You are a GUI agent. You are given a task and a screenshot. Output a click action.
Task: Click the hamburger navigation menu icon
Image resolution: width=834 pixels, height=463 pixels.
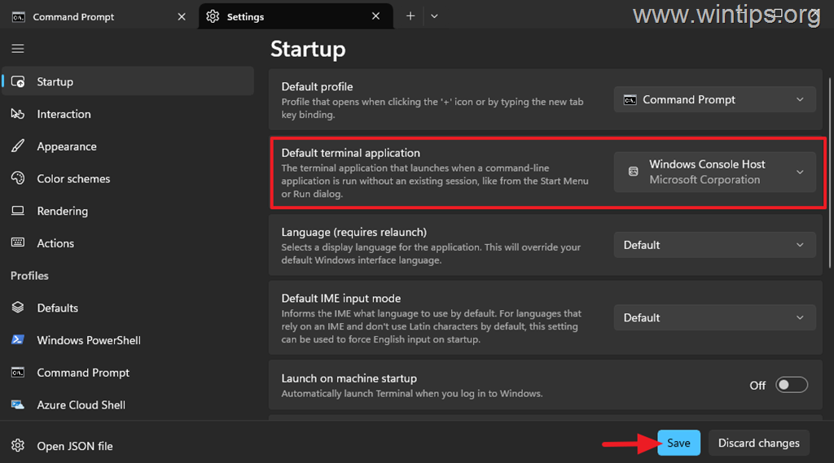18,49
